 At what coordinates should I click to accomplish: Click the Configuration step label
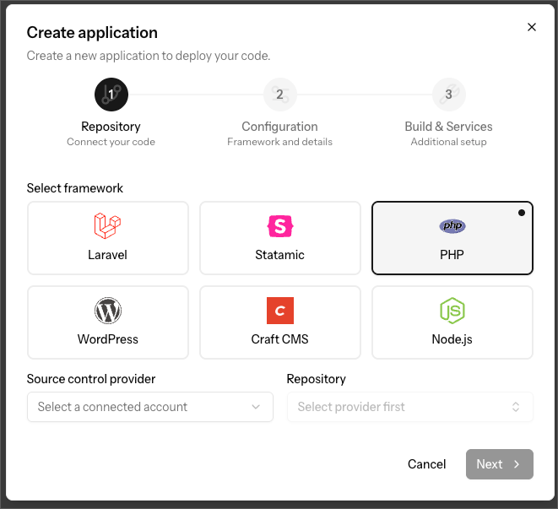coord(279,127)
